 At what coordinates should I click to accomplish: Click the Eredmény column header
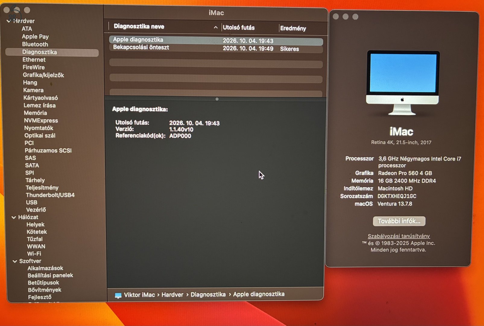click(x=293, y=28)
